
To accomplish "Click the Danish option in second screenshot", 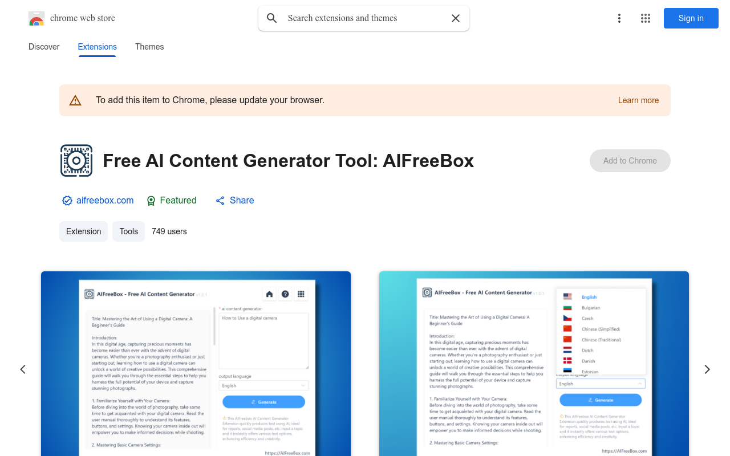I will click(588, 361).
